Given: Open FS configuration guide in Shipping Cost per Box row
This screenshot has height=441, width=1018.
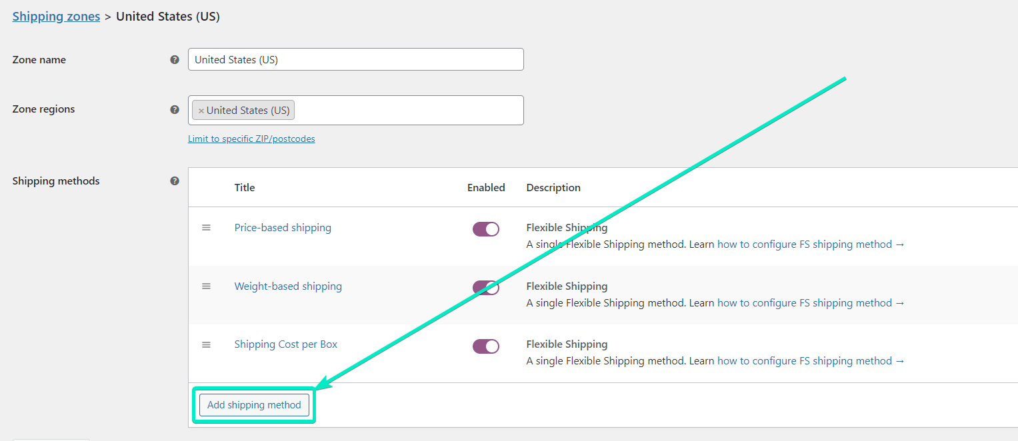Looking at the screenshot, I should pyautogui.click(x=811, y=361).
